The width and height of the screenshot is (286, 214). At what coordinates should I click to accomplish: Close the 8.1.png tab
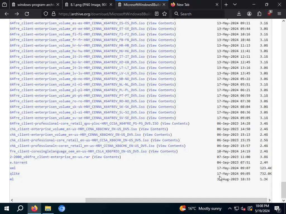pyautogui.click(x=111, y=4)
